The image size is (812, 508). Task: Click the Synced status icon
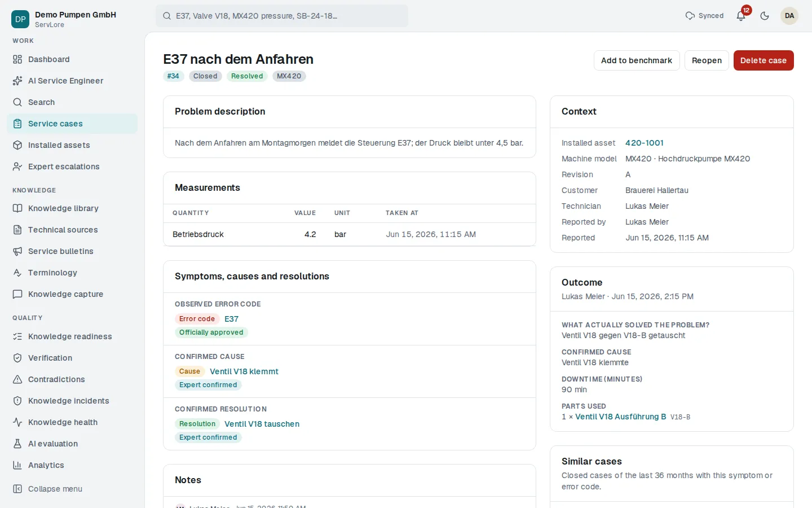[x=690, y=16]
